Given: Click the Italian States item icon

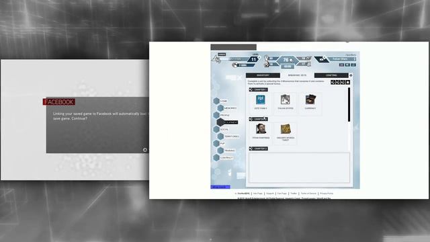Looking at the screenshot, I should [285, 99].
